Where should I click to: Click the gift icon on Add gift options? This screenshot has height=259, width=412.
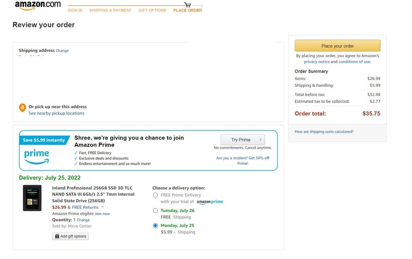coord(57,236)
